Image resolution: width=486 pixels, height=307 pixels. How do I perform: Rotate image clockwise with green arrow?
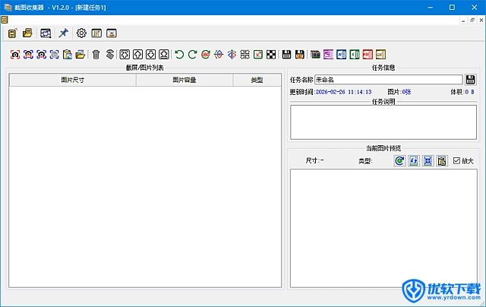coord(192,54)
